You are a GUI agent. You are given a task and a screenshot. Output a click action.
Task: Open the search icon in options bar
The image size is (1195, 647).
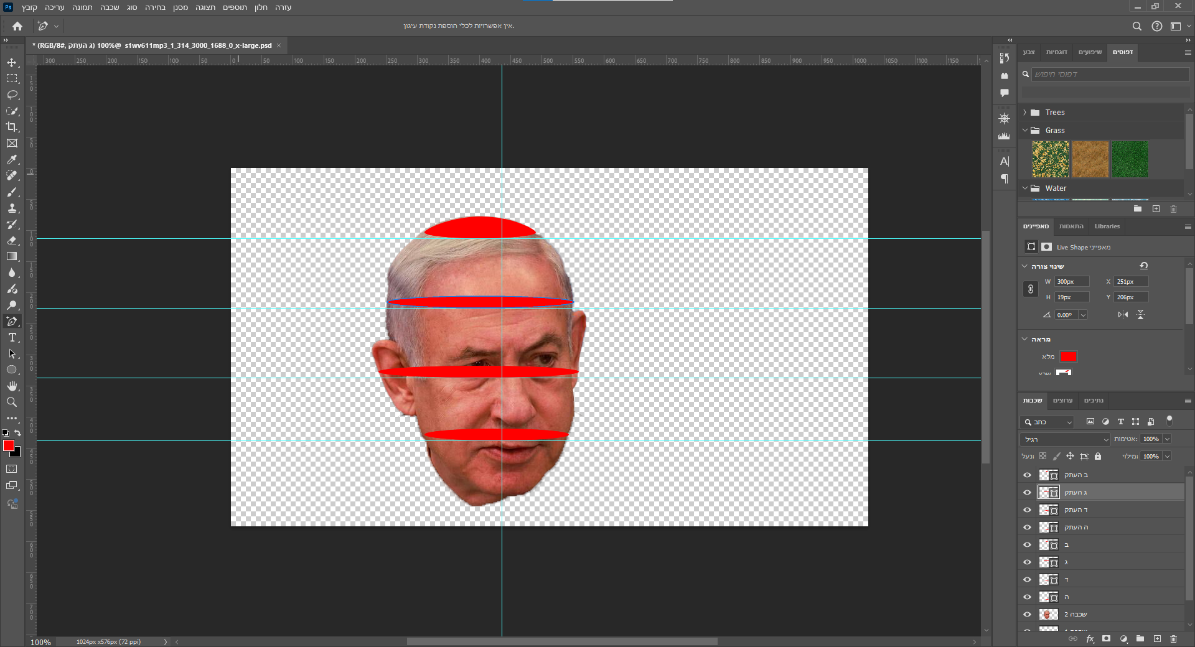pos(1136,26)
